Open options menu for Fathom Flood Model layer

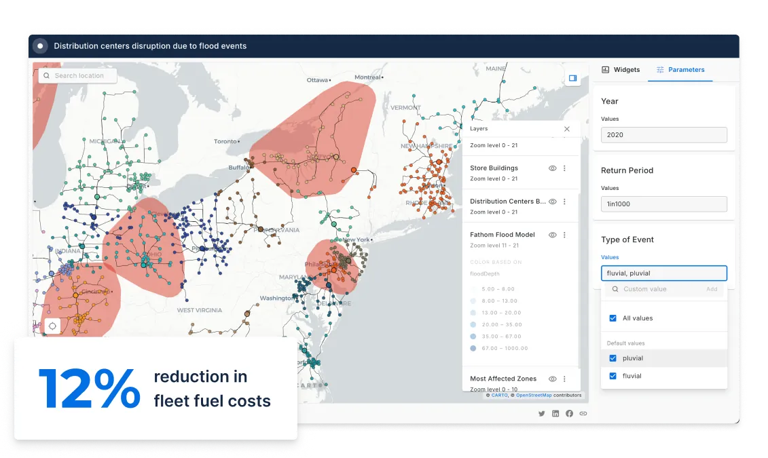point(564,235)
